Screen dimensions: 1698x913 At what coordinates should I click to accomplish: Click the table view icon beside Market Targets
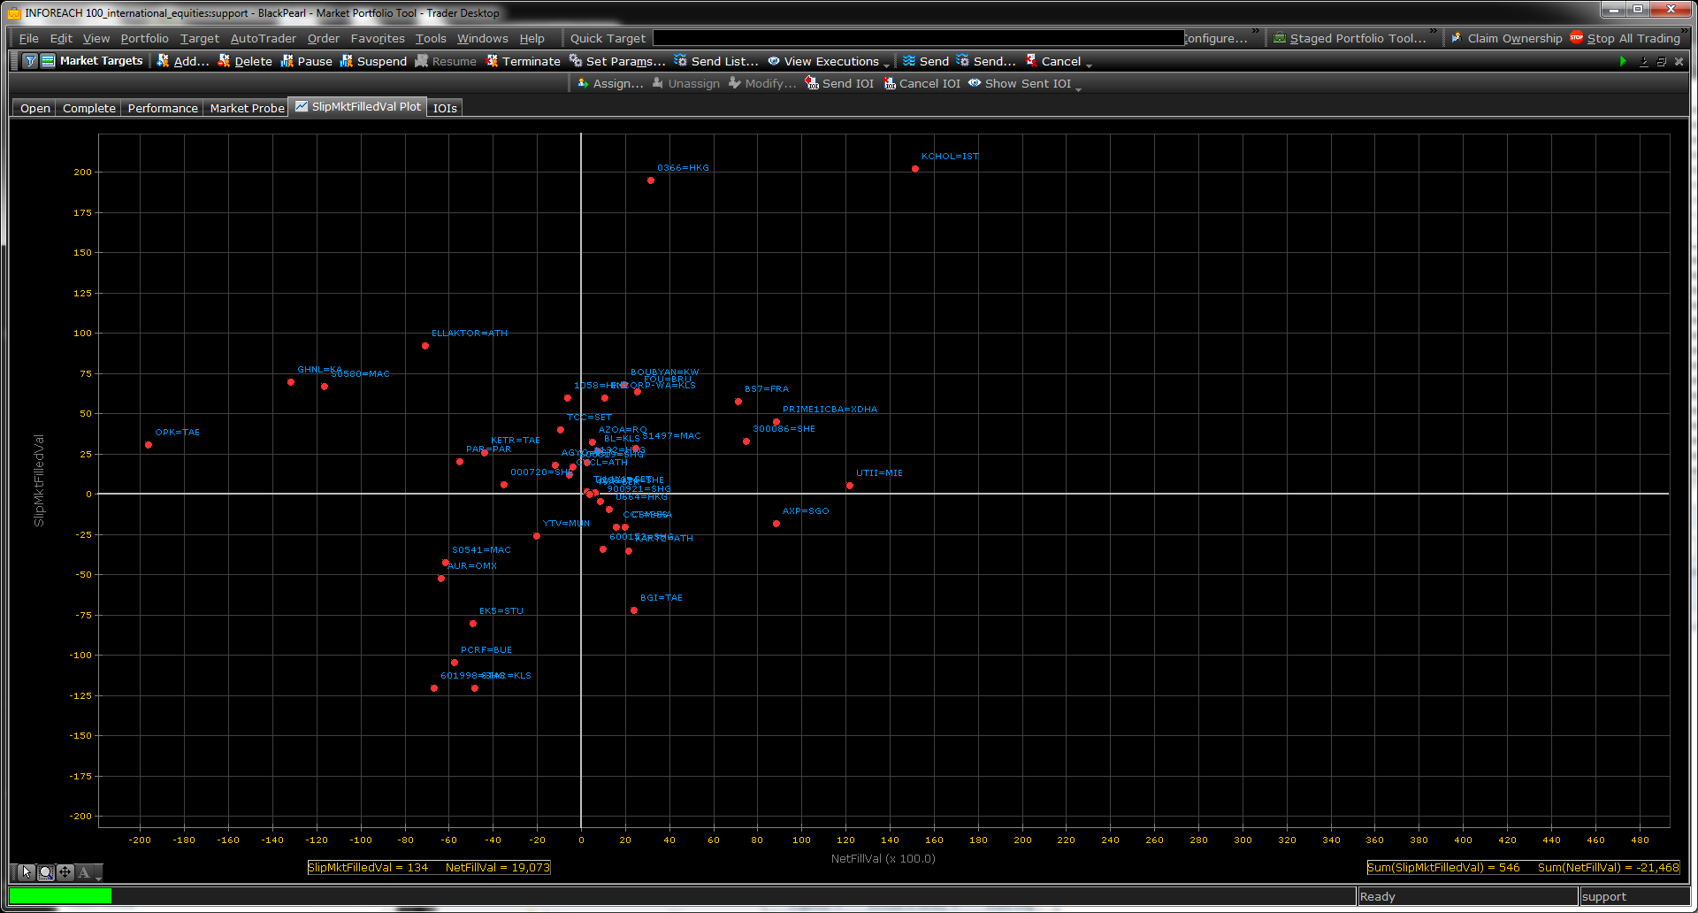coord(48,61)
